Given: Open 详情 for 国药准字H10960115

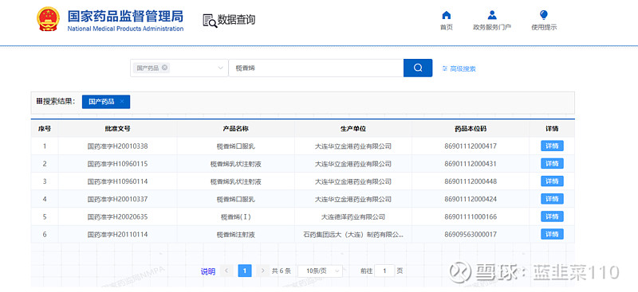Looking at the screenshot, I should 552,164.
